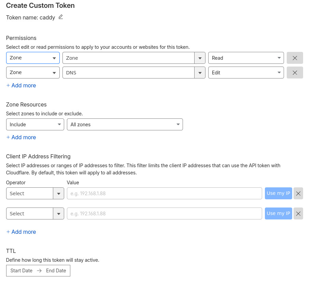Open the first Zone category dropdown
The image size is (327, 286).
(x=33, y=58)
